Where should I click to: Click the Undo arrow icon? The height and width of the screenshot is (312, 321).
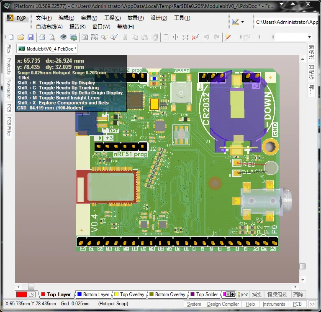[206, 37]
